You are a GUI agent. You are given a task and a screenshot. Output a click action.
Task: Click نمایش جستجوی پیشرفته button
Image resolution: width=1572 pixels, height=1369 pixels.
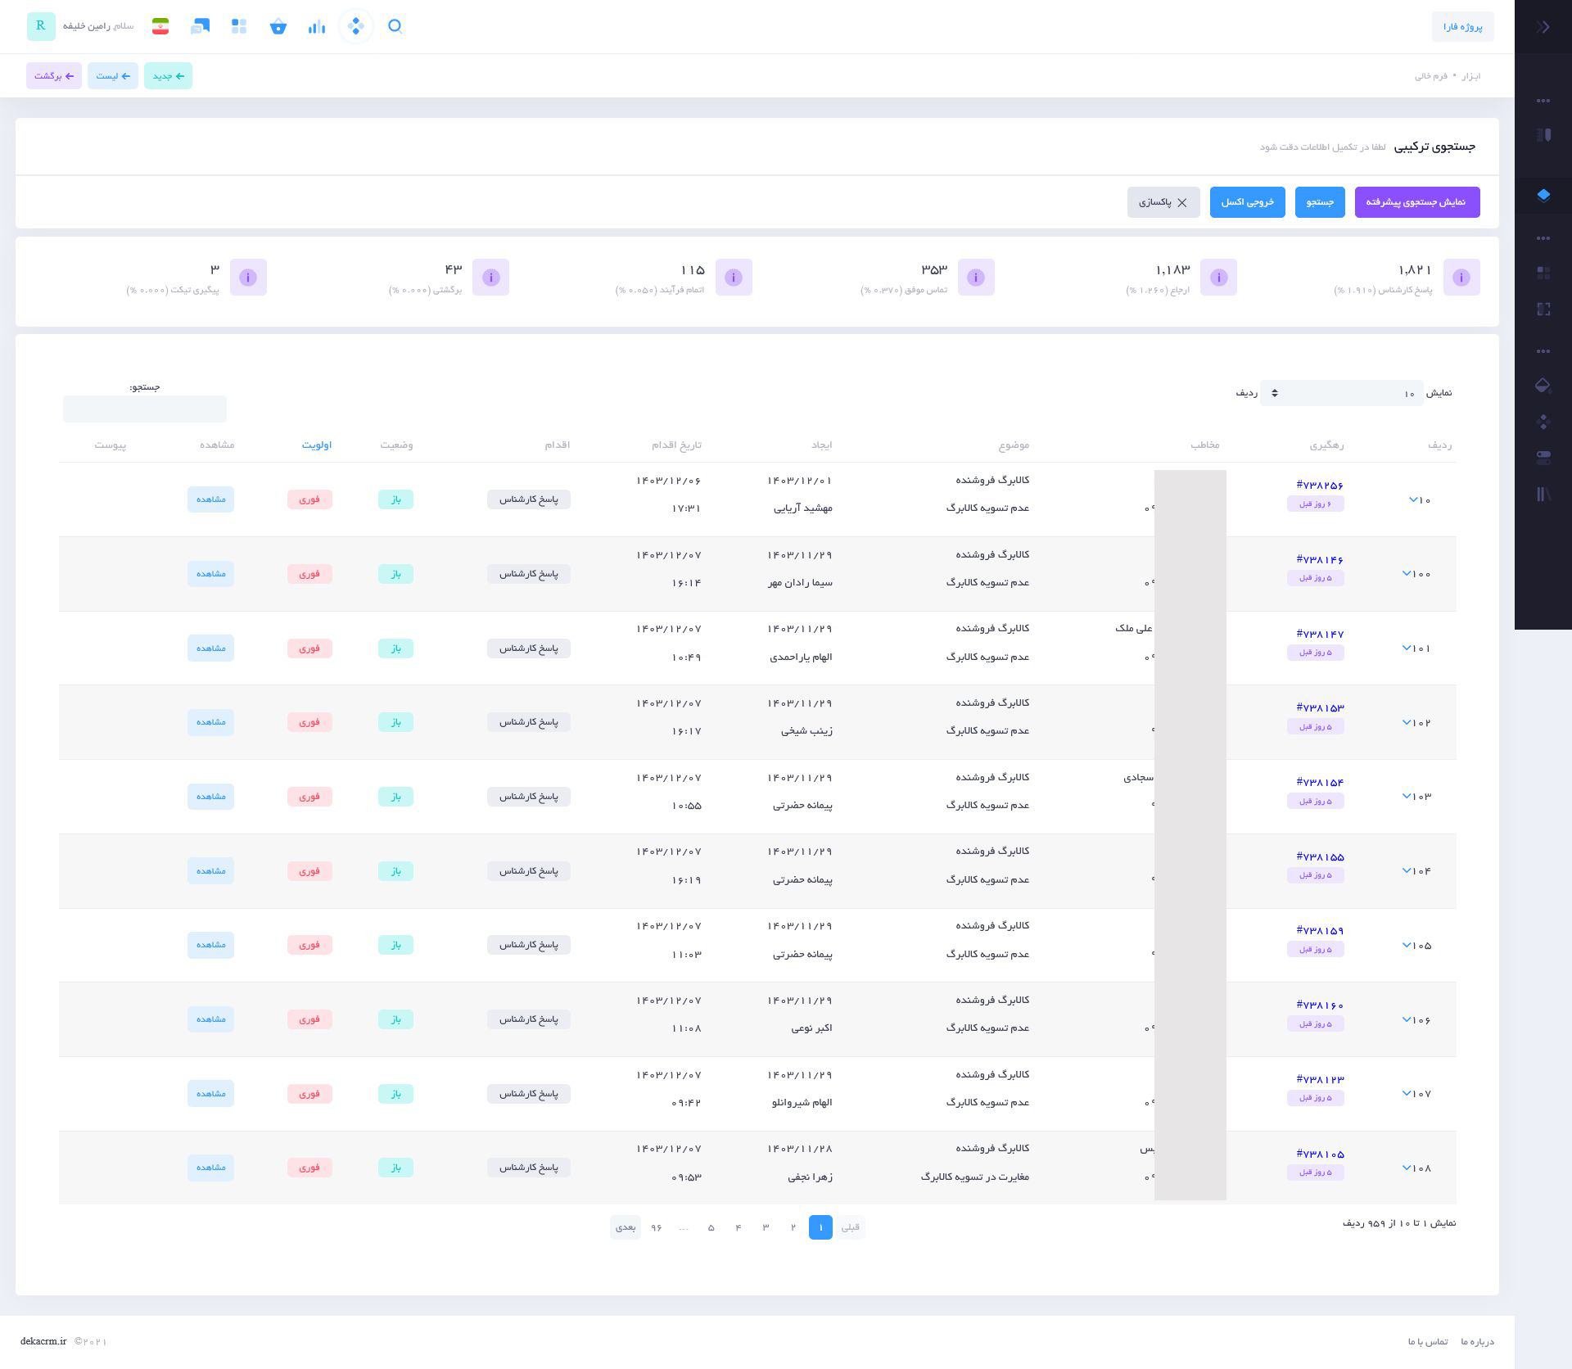[1417, 202]
